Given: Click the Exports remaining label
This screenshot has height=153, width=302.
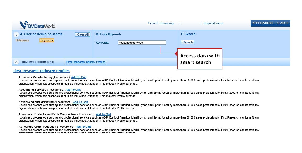Looking at the screenshot, I should [161, 23].
